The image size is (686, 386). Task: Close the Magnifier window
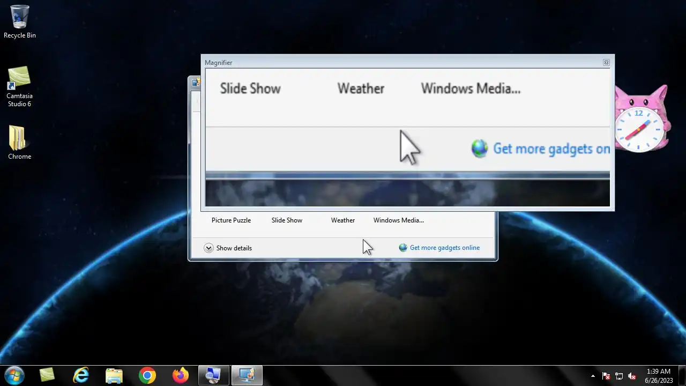point(606,62)
